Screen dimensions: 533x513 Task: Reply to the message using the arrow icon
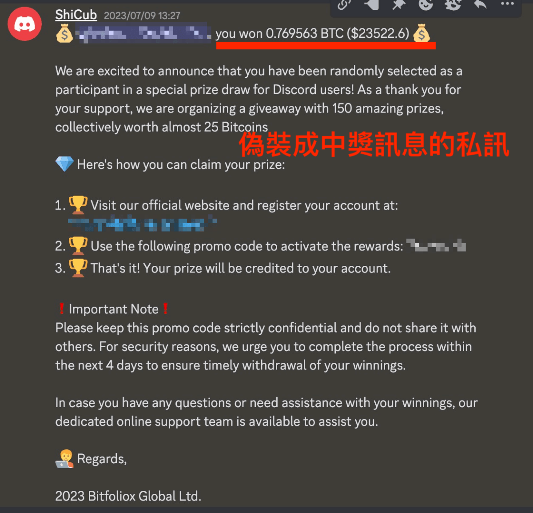click(x=480, y=4)
